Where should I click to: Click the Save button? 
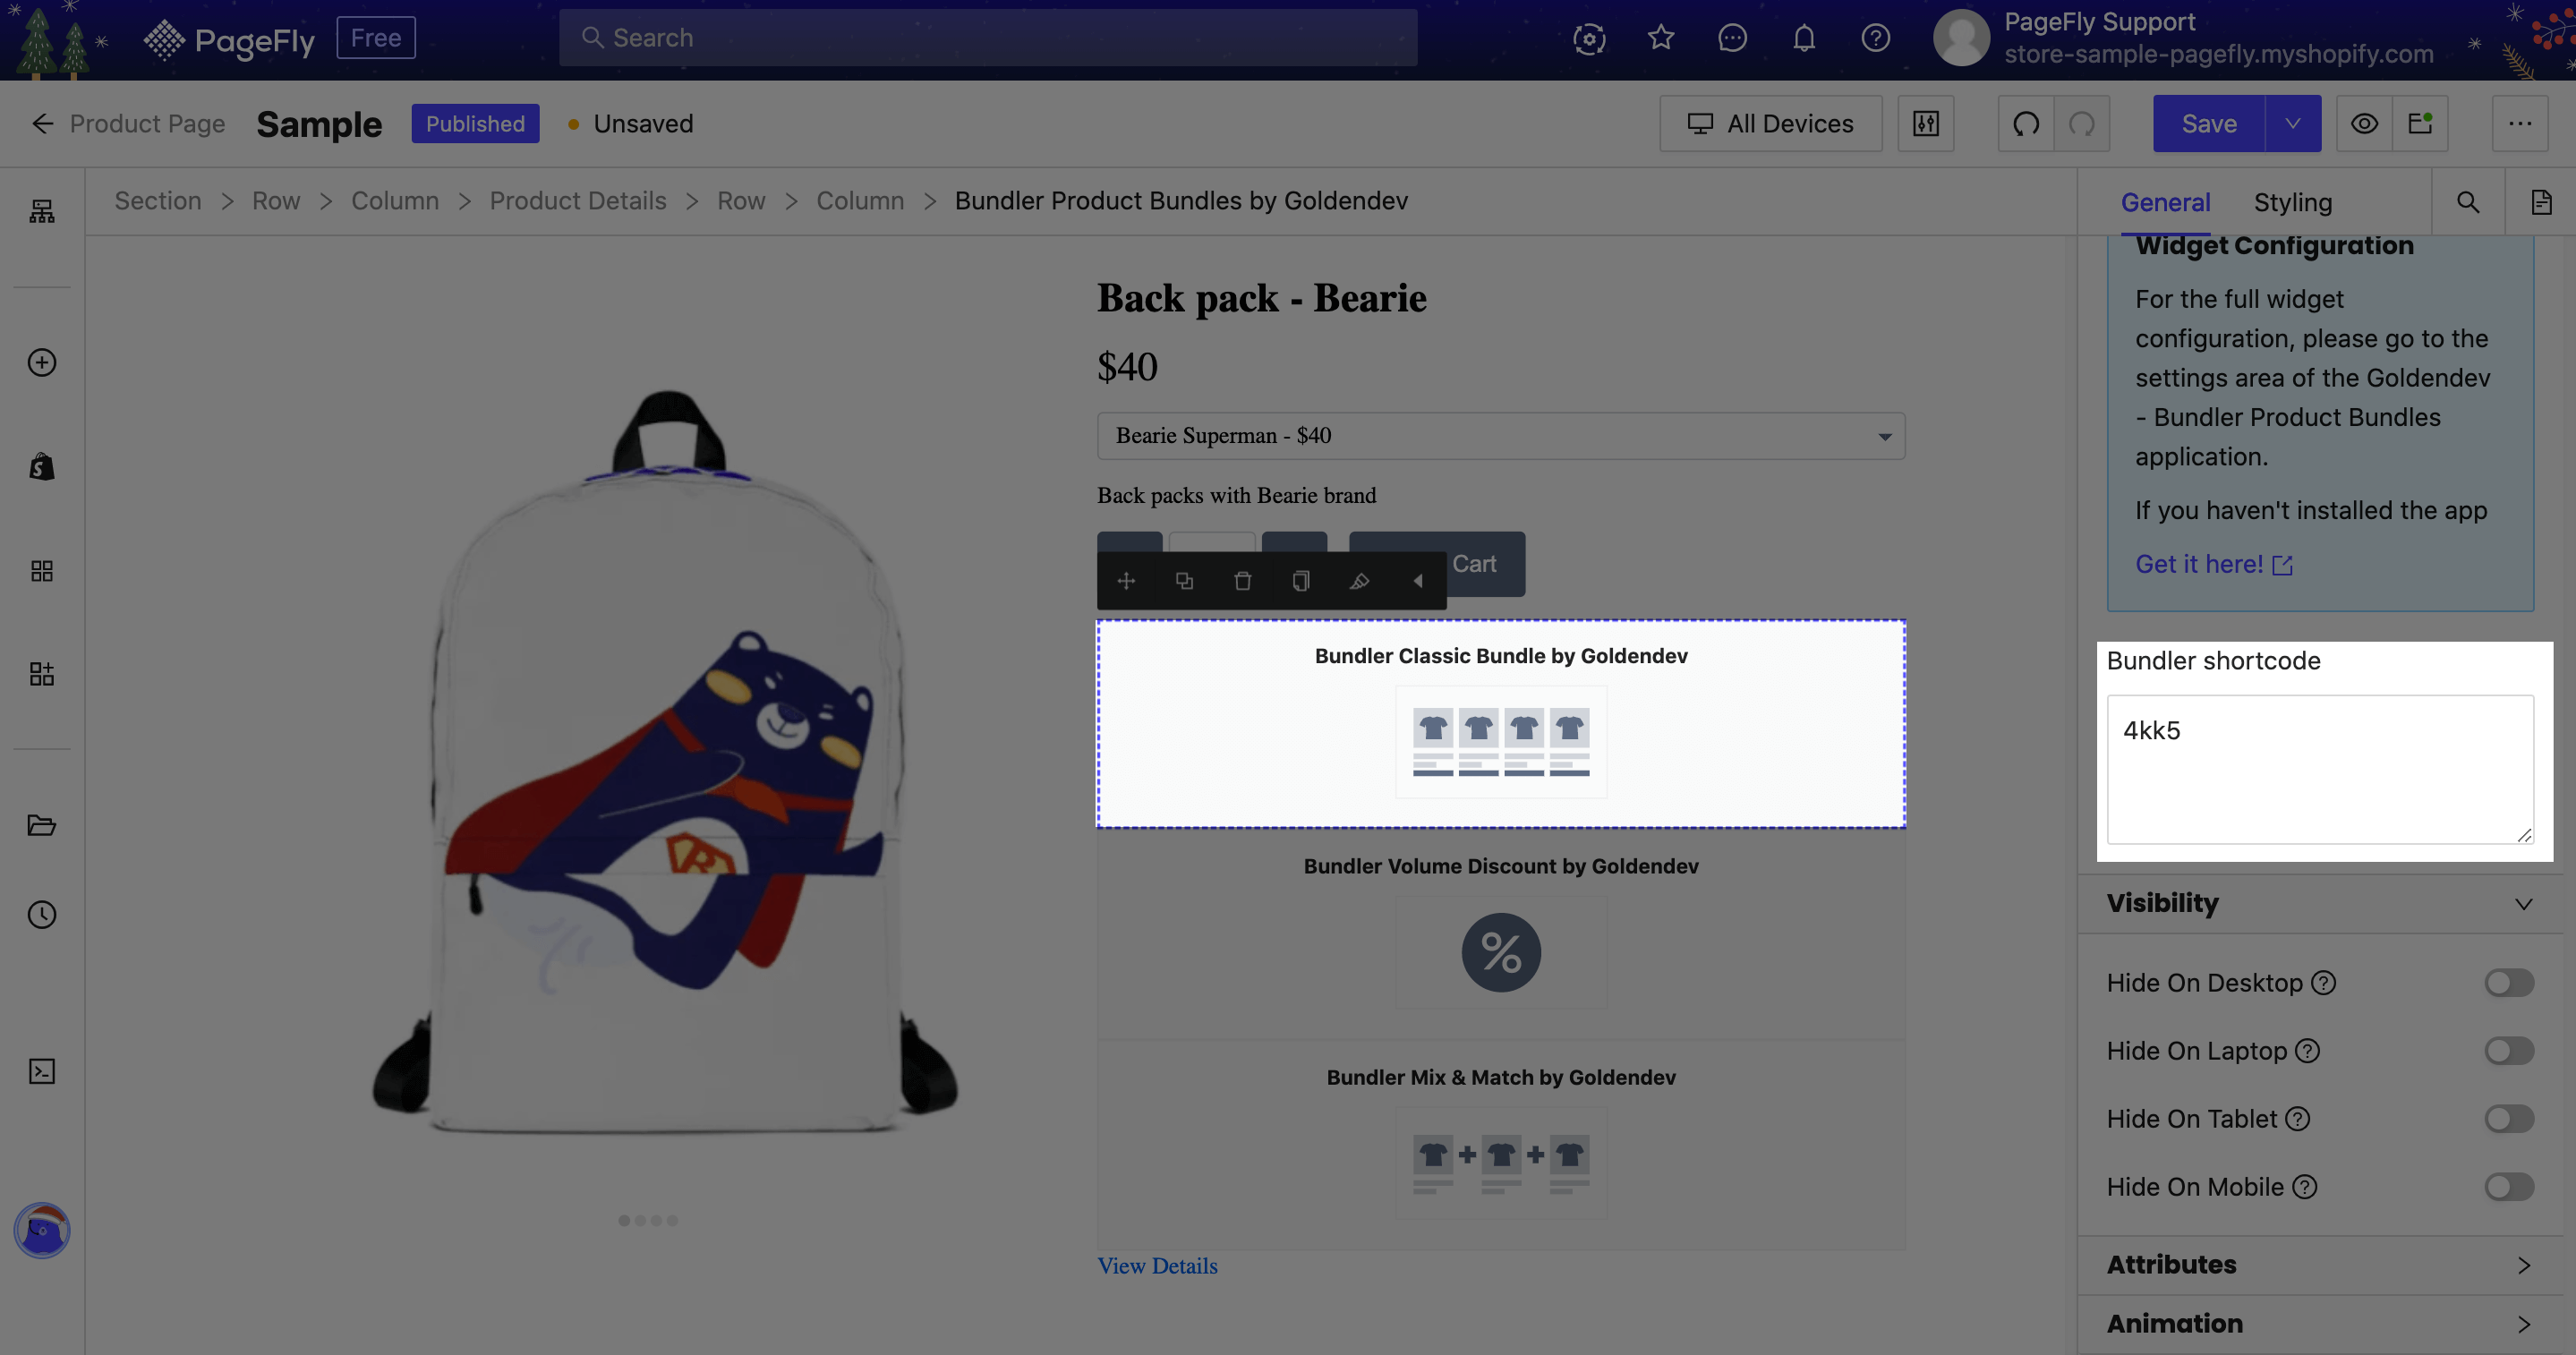pyautogui.click(x=2208, y=123)
